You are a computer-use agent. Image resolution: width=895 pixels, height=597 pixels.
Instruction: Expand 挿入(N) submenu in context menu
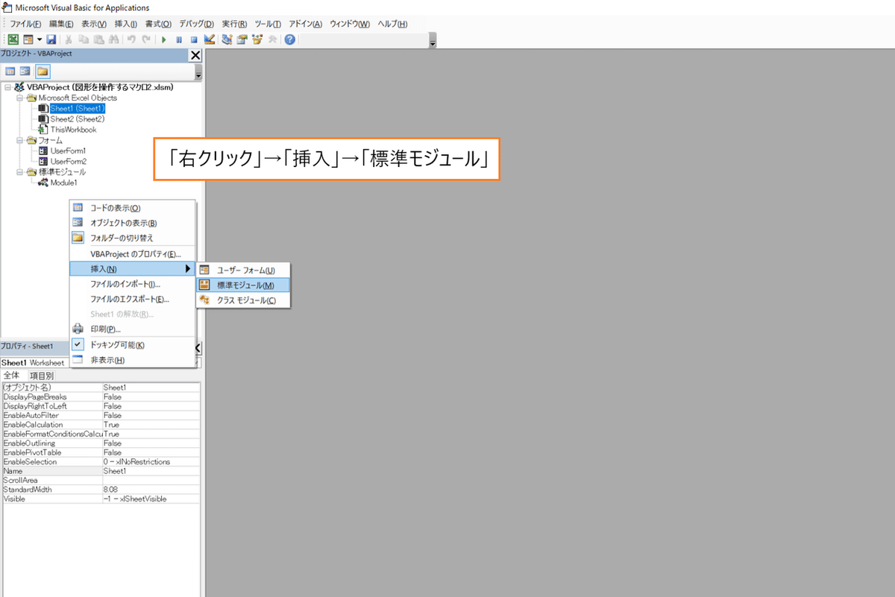pos(132,269)
